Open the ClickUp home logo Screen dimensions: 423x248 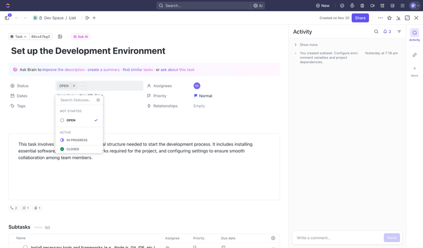coord(7,5)
